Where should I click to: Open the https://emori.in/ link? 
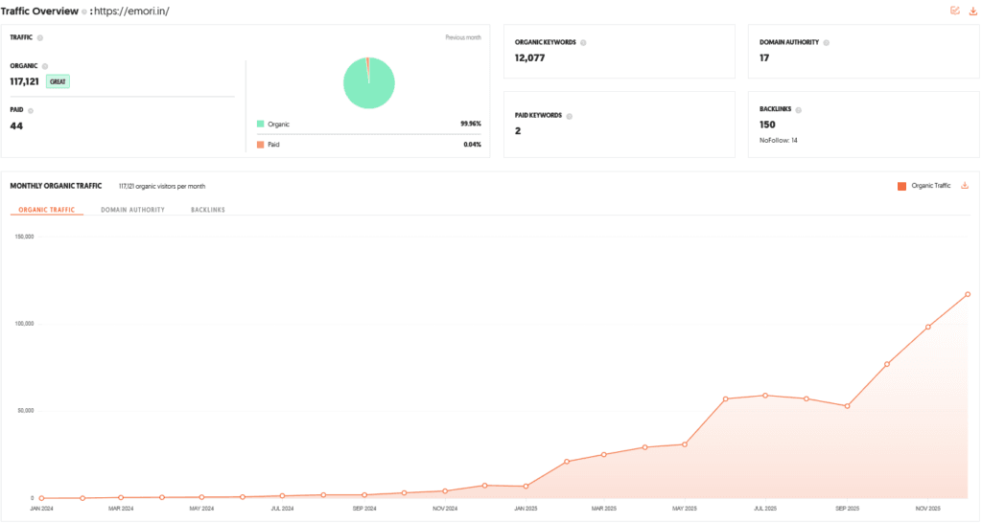[x=131, y=11]
